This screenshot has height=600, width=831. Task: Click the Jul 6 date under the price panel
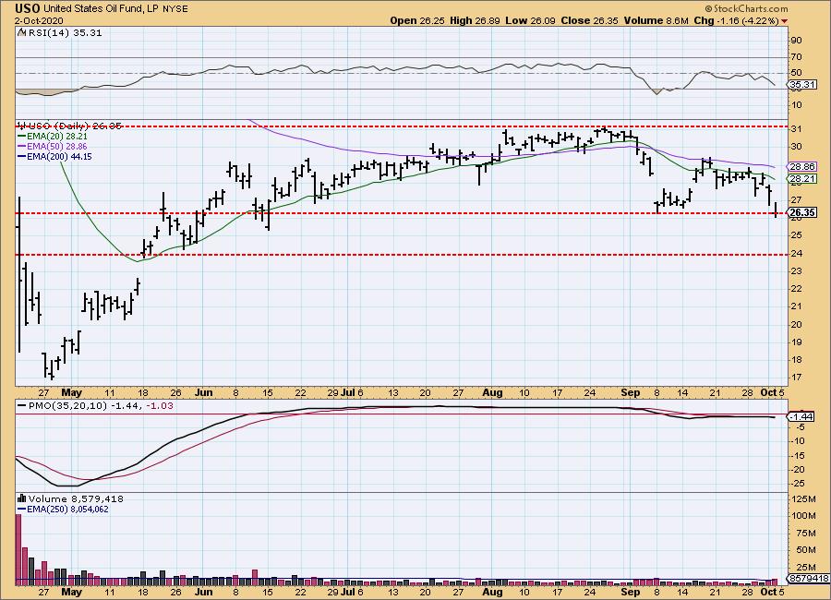coord(353,392)
